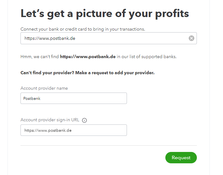Click the 'Connect your bank or credit card' instruction
The image size is (223, 175).
(83, 29)
